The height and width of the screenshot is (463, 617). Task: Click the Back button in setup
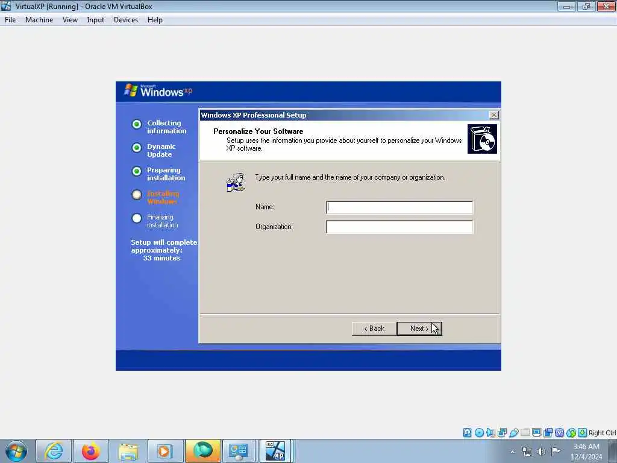point(374,329)
